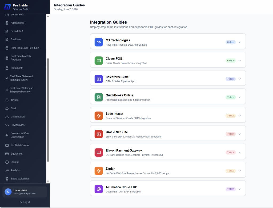Click sidebar scrollbar up arrow
The width and height of the screenshot is (273, 208).
click(x=48, y=16)
